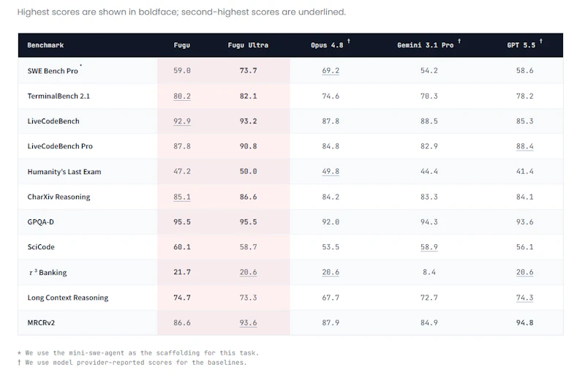Select the TerminalBench 2.1 row label
Viewport: 585px width, 378px height.
[58, 96]
